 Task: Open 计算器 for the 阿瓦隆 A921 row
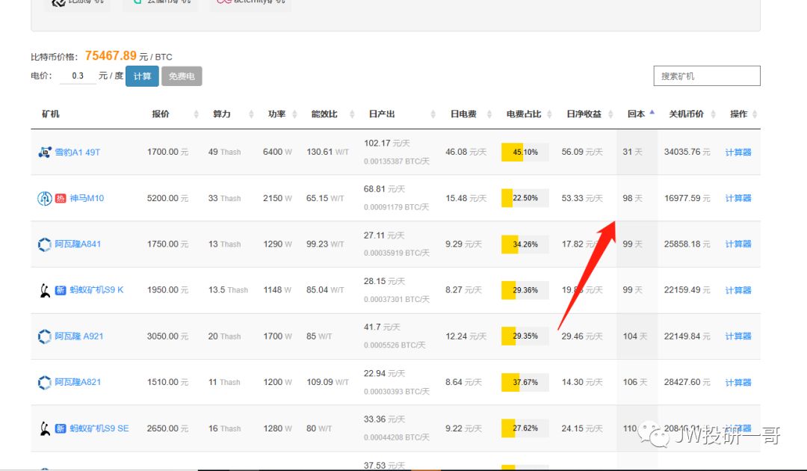pyautogui.click(x=738, y=336)
